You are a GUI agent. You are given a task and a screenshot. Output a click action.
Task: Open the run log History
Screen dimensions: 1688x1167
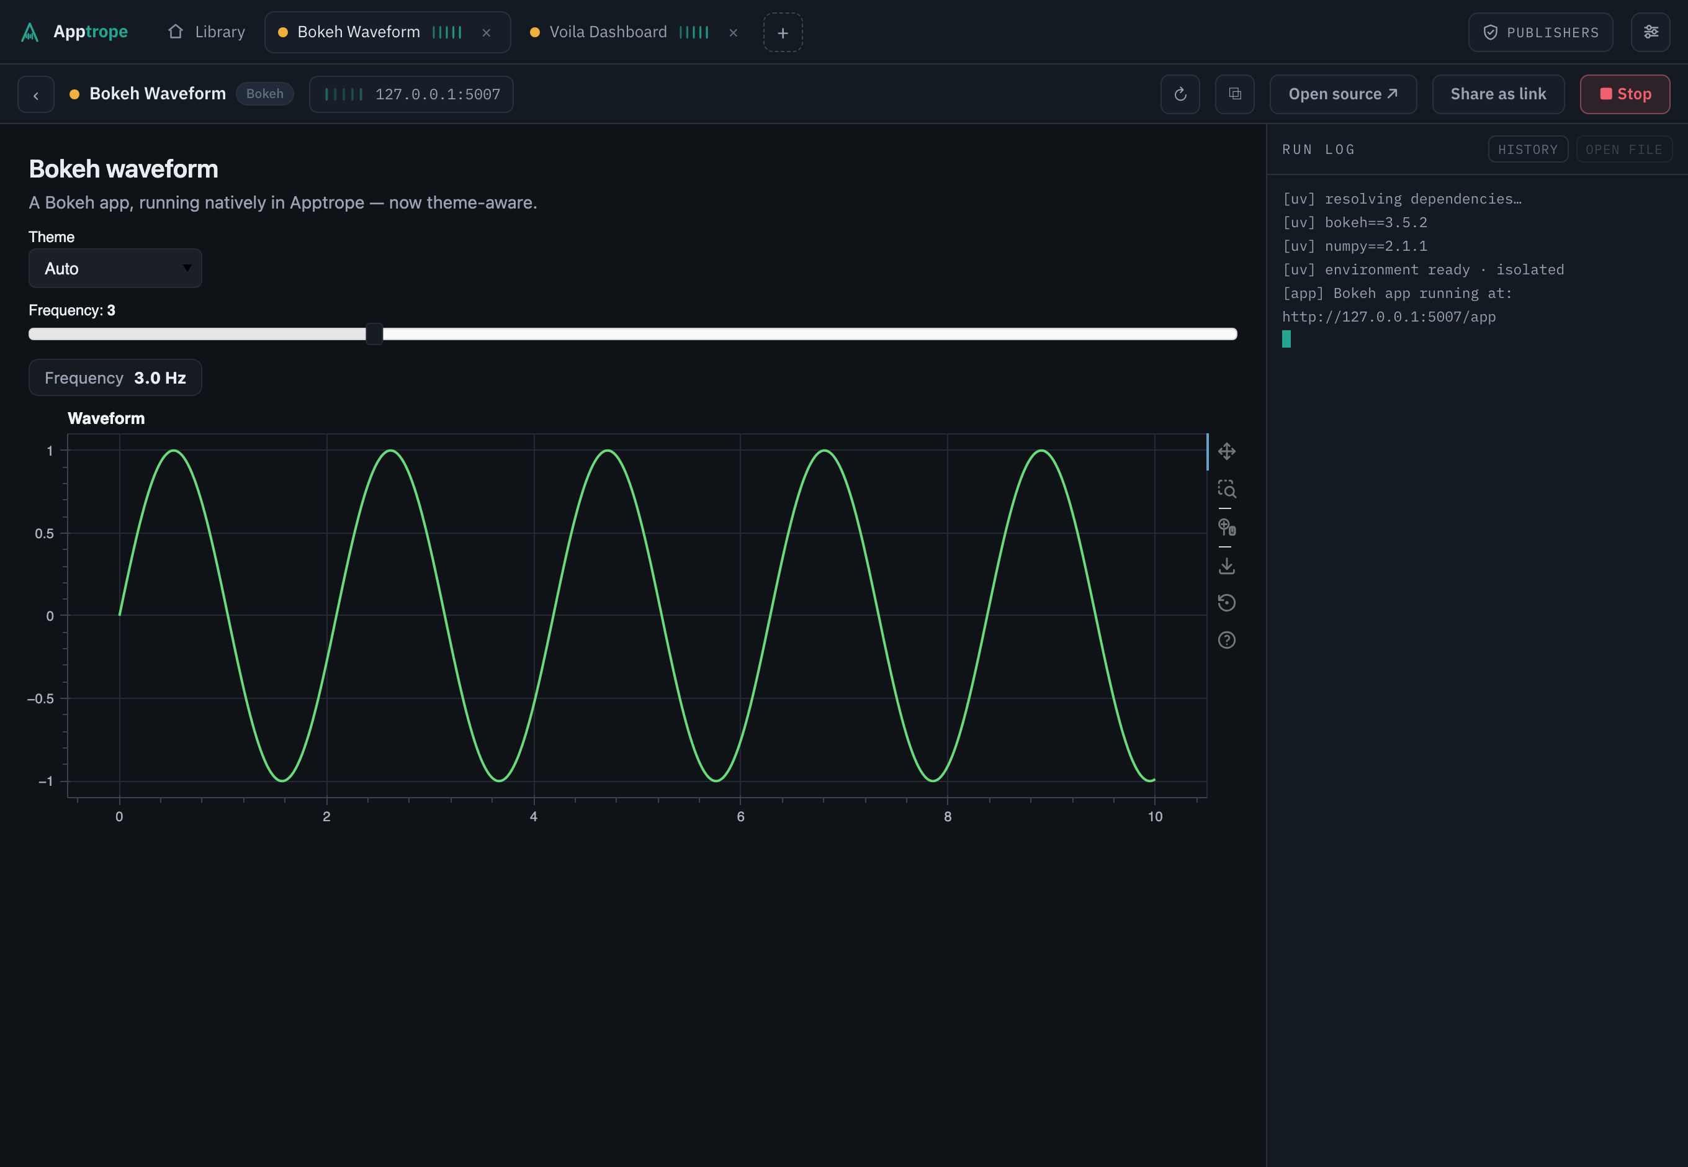point(1528,149)
